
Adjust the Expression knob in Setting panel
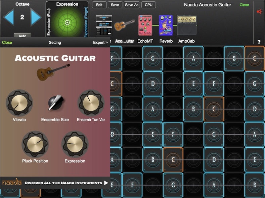pos(75,144)
